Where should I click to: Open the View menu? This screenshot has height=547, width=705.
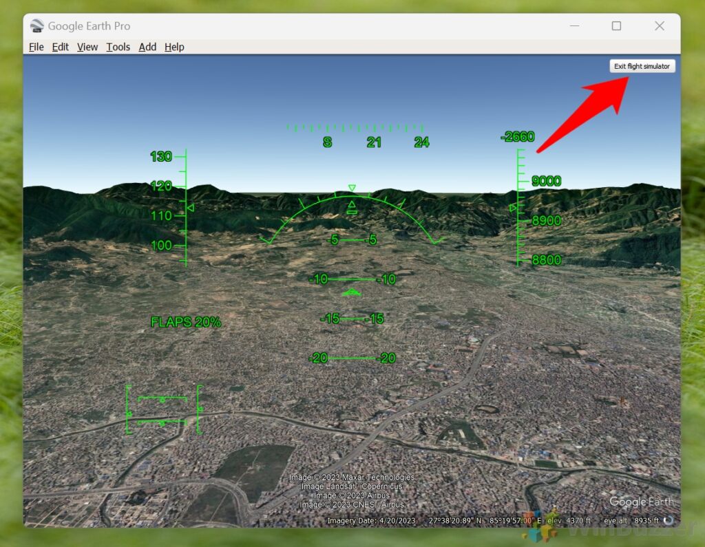87,47
